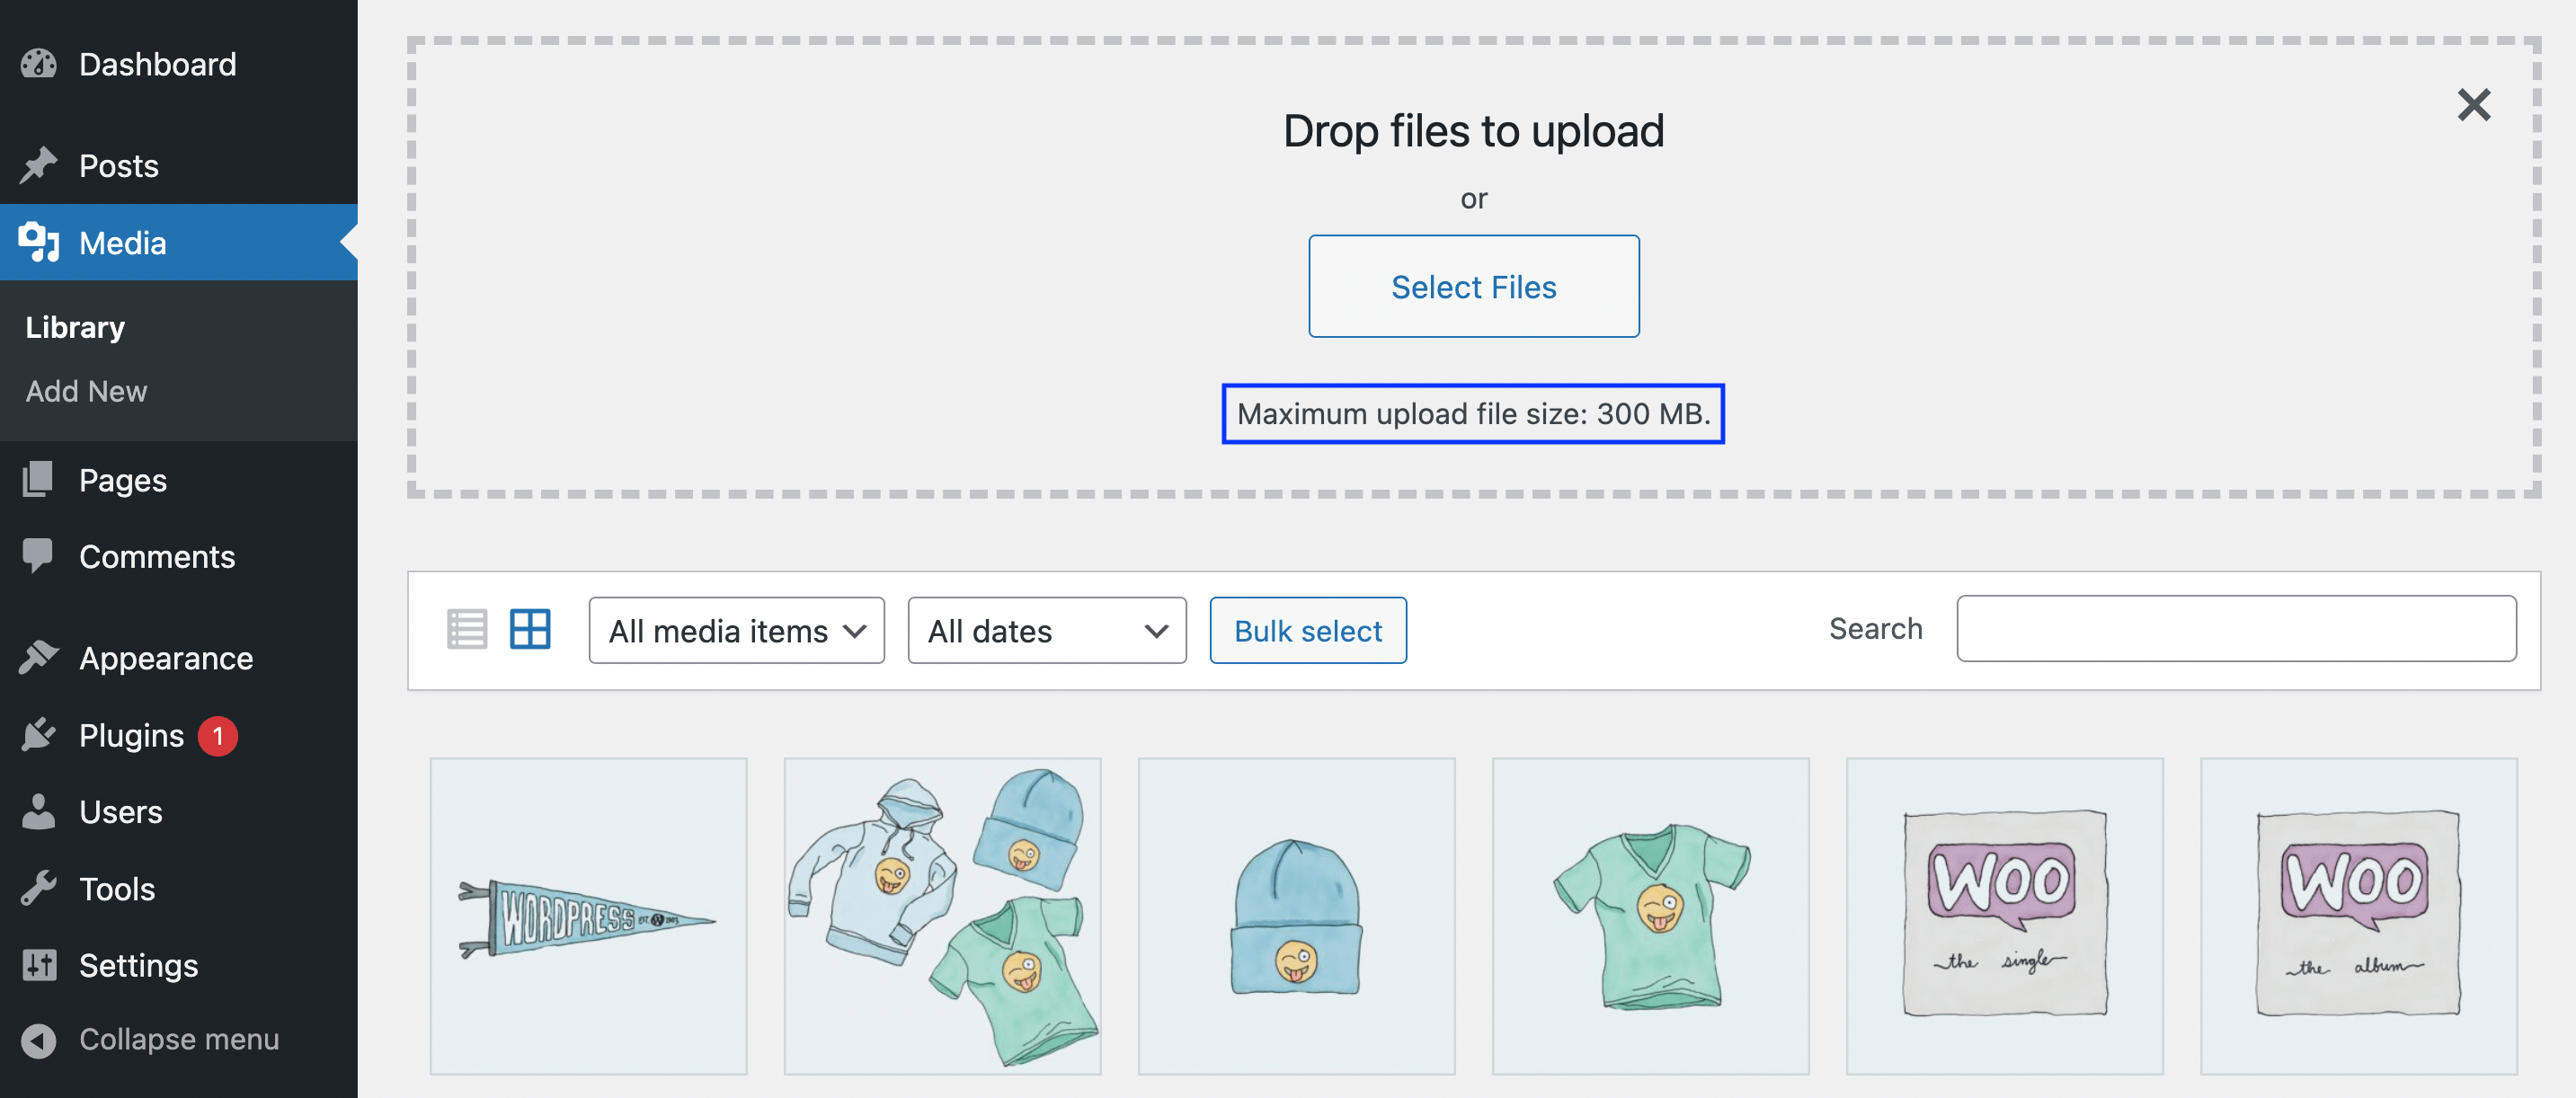Dismiss the upload area with the X
The width and height of the screenshot is (2576, 1098).
2474,105
